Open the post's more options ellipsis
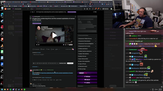This screenshot has height=91, width=163. [x=59, y=49]
